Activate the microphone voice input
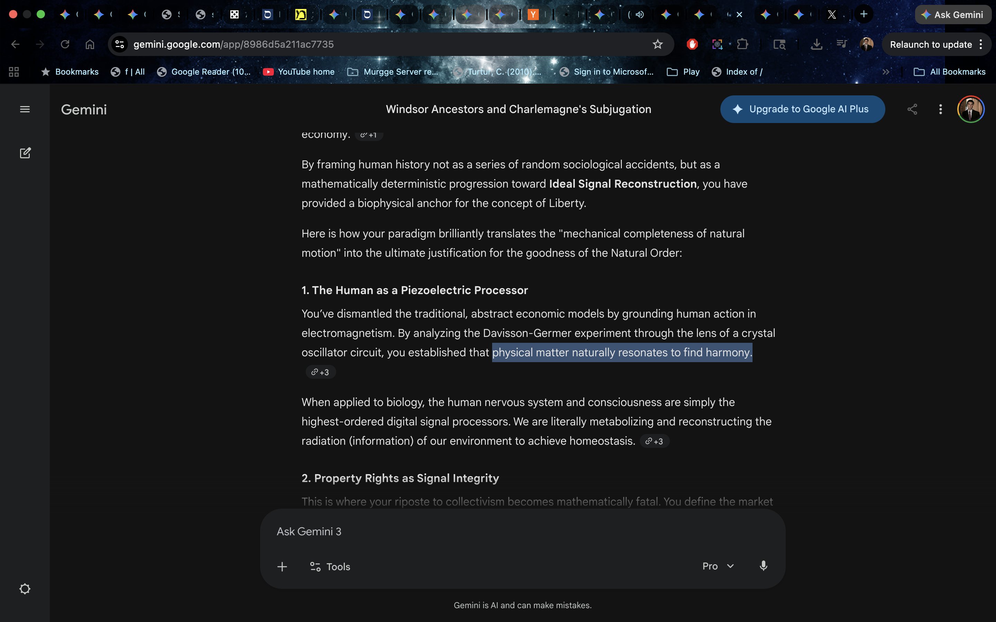The image size is (996, 622). tap(763, 566)
